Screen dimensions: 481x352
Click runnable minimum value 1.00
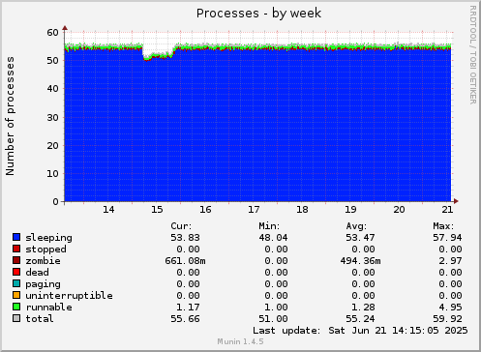(x=276, y=308)
